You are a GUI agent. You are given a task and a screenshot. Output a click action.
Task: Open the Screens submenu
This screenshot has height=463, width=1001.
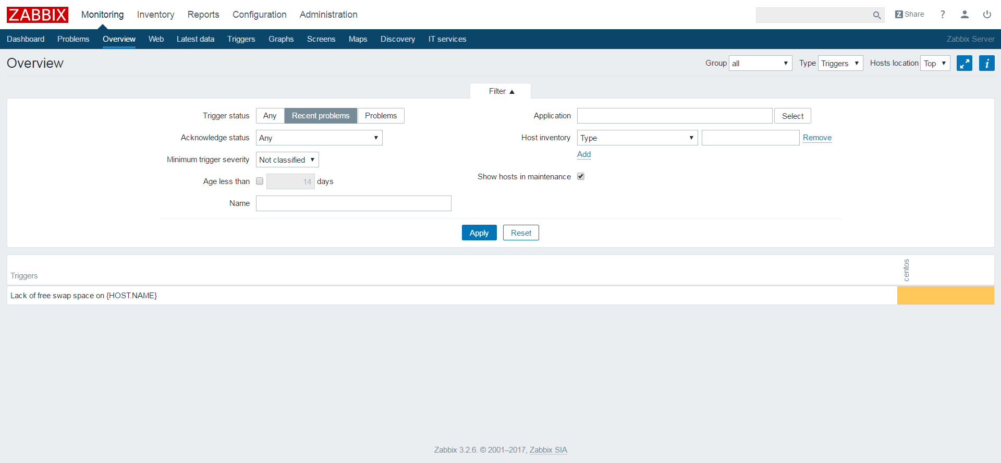(x=321, y=39)
